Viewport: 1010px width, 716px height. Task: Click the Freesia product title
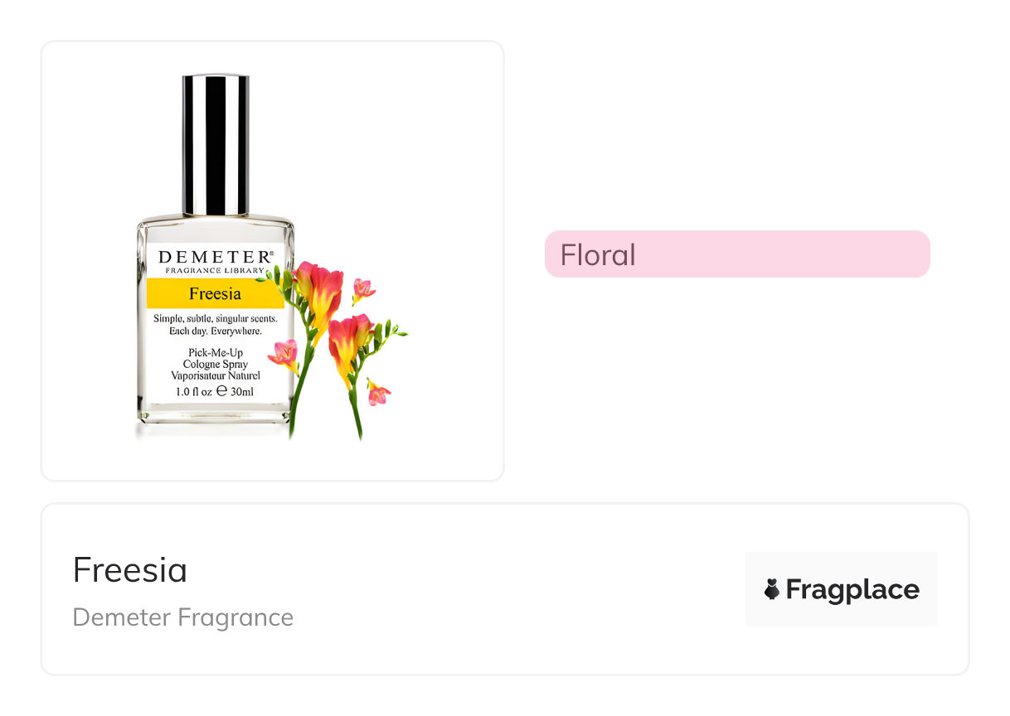130,570
